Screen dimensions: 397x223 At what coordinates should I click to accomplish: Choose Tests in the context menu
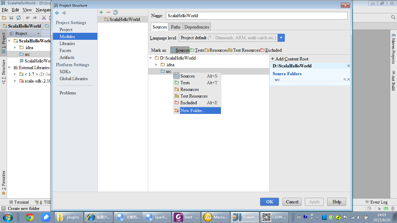[197, 83]
